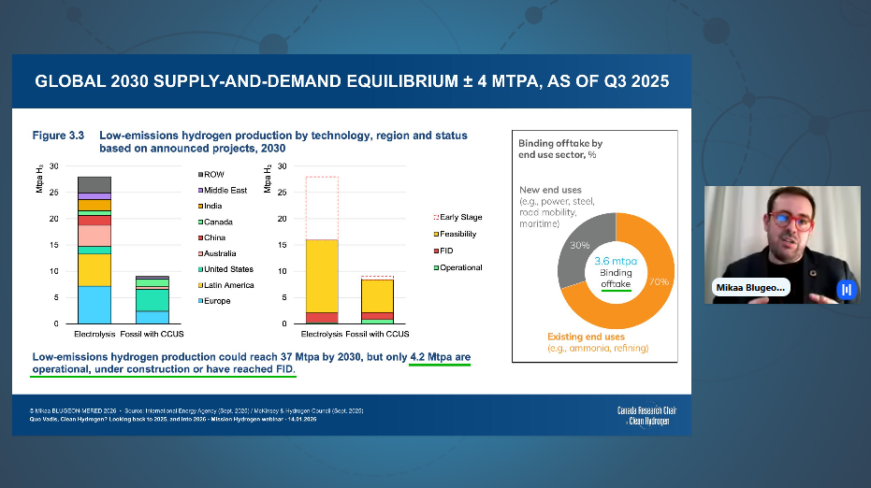This screenshot has width=871, height=488.
Task: Click the slide title banner
Action: coord(352,81)
